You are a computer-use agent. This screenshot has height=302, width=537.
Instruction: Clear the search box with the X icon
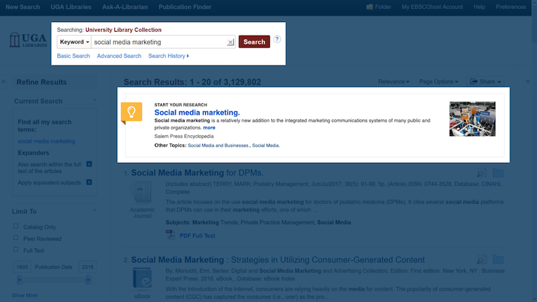coord(231,42)
